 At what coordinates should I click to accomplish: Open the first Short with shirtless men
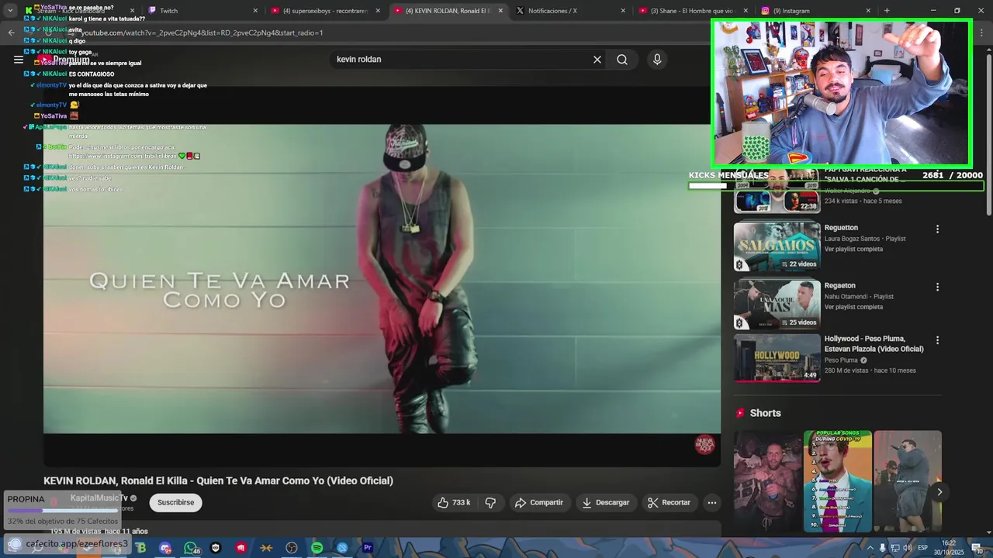point(768,481)
